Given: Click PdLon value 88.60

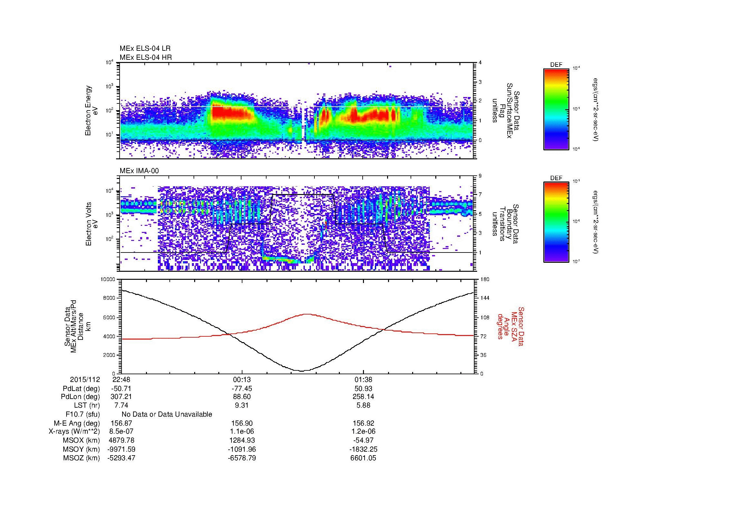Looking at the screenshot, I should [x=242, y=397].
